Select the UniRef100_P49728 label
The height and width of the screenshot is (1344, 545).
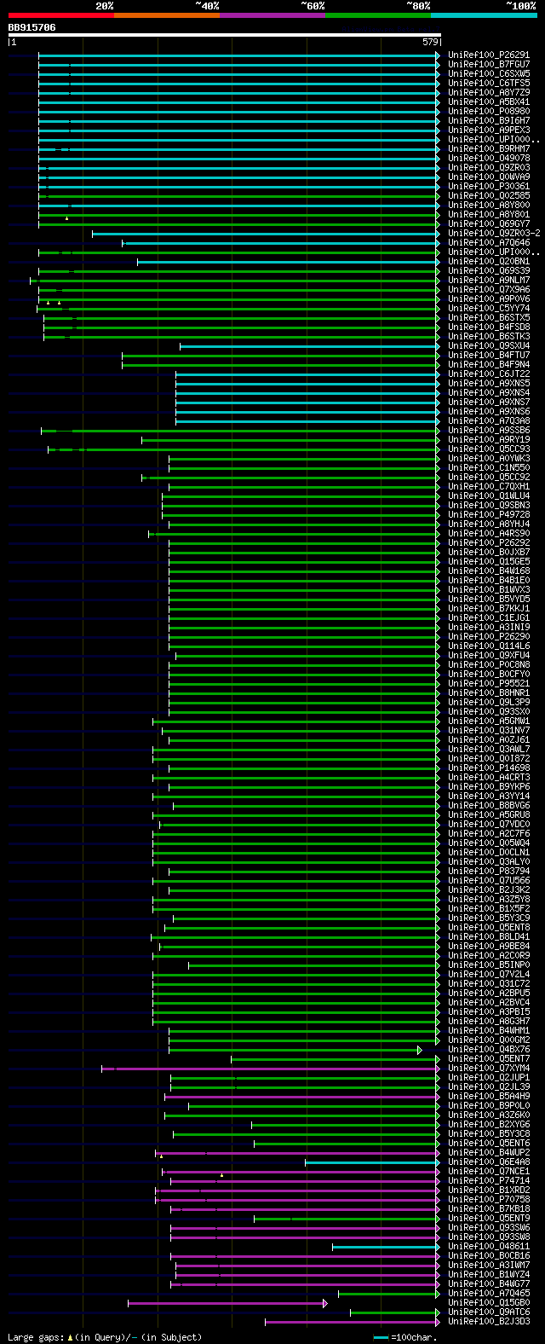pos(489,514)
